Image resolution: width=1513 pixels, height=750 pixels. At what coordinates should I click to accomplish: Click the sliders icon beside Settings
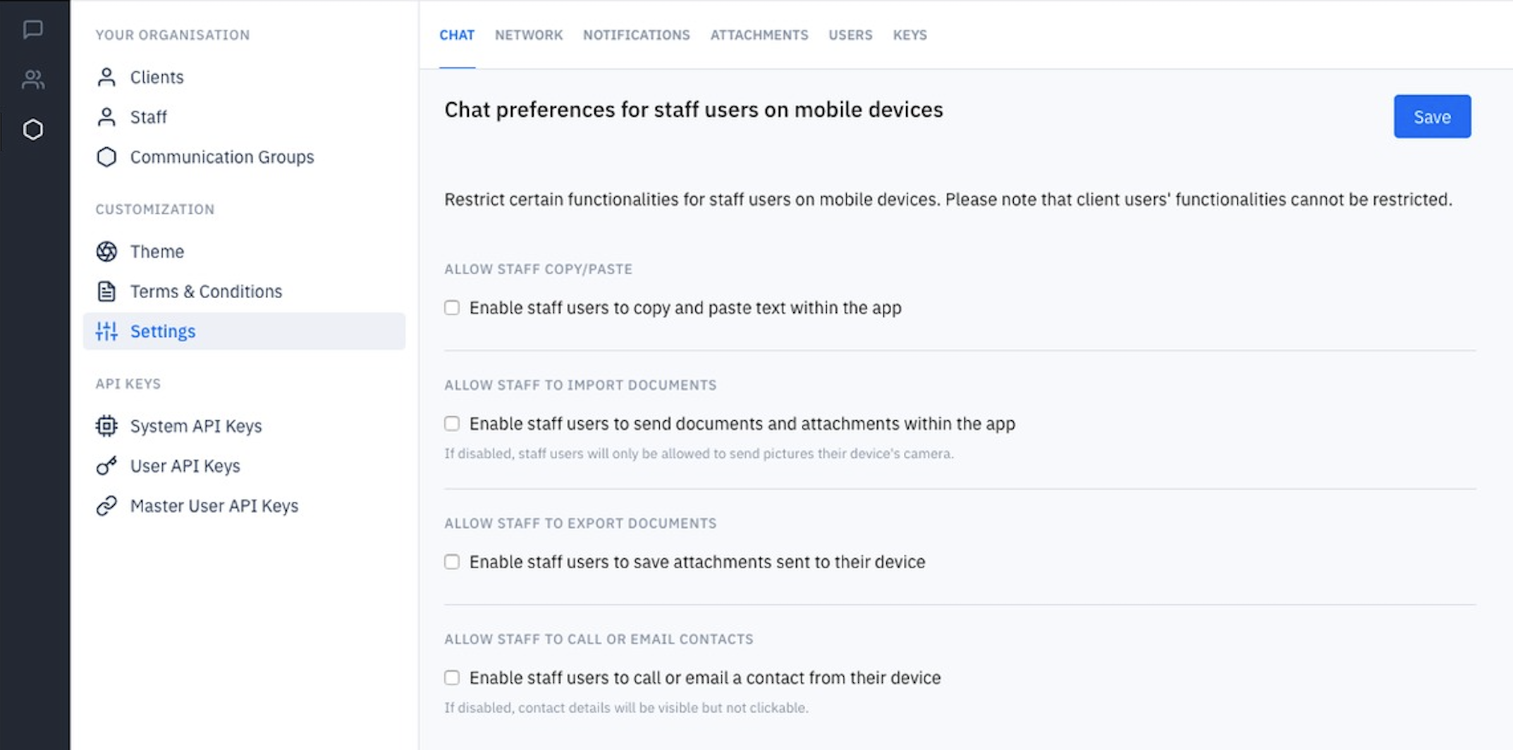106,331
